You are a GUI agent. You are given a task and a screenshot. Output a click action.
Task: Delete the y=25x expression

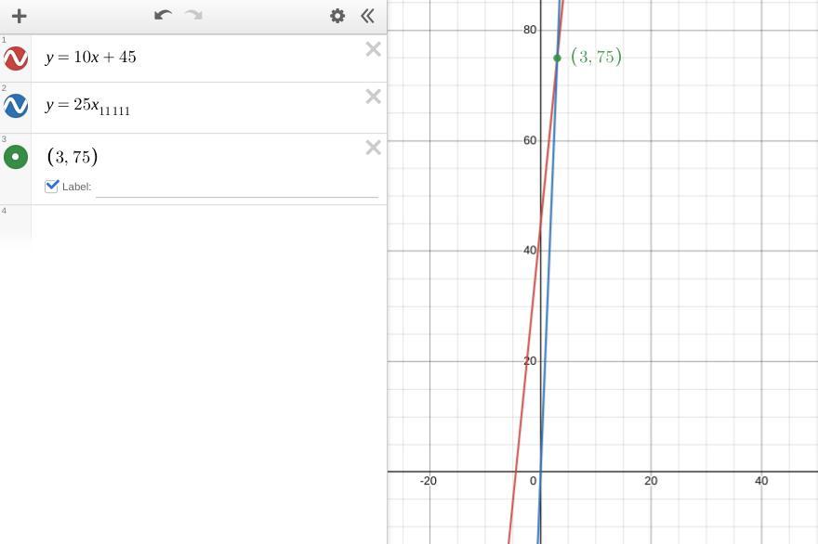coord(374,97)
